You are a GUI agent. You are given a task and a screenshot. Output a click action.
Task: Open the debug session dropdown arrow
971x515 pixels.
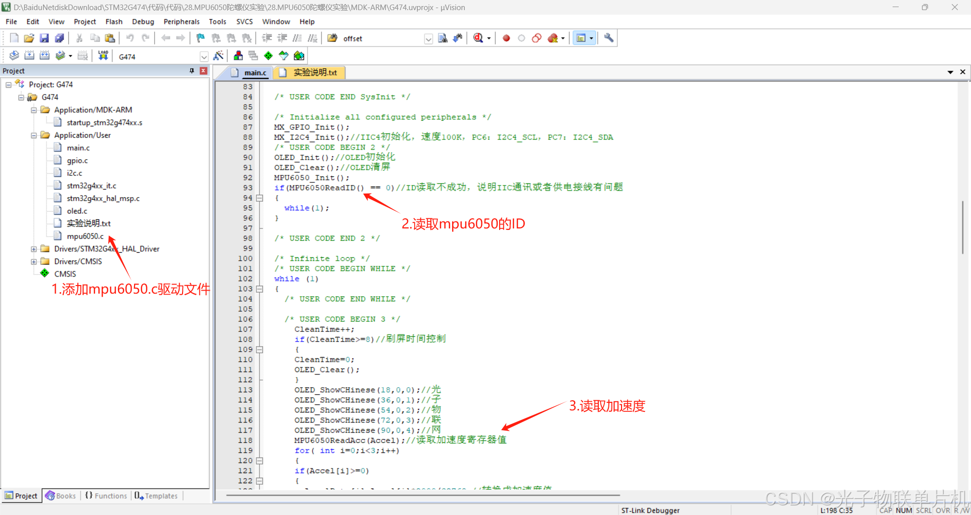click(489, 38)
